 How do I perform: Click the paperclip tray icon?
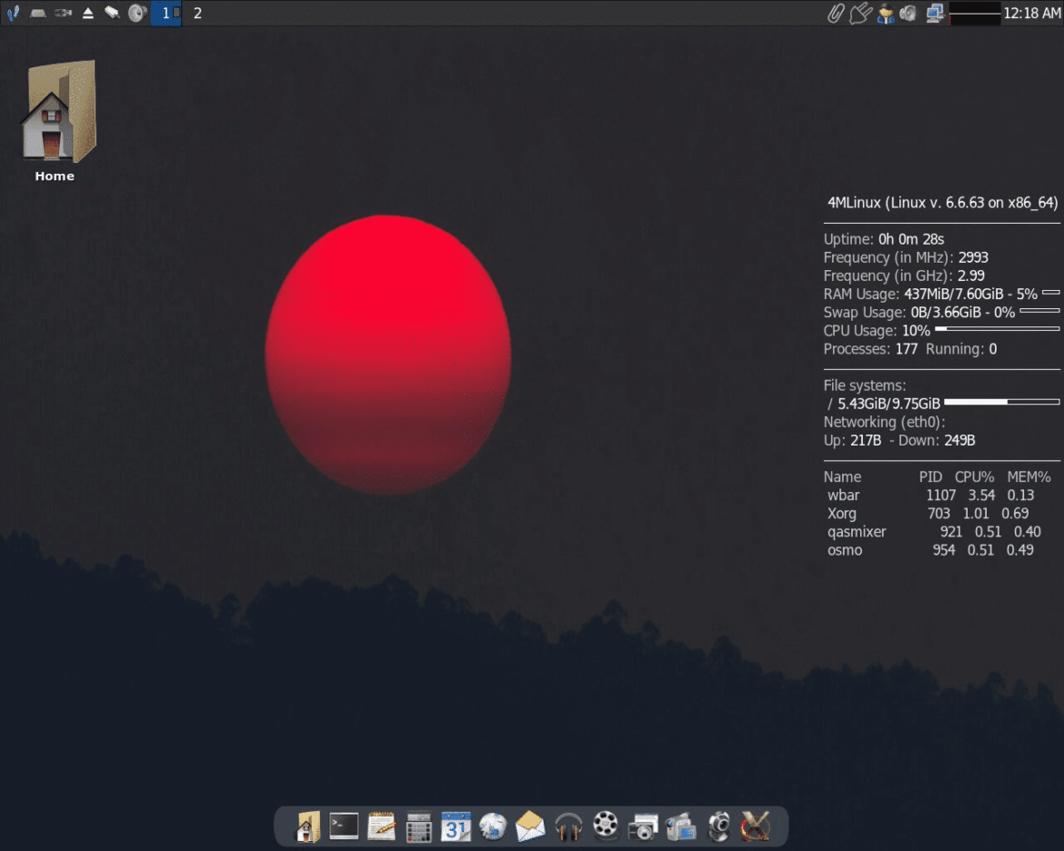coord(836,14)
